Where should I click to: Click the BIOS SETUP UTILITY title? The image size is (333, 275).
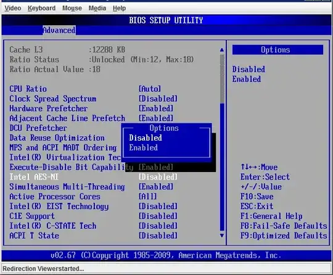166,20
